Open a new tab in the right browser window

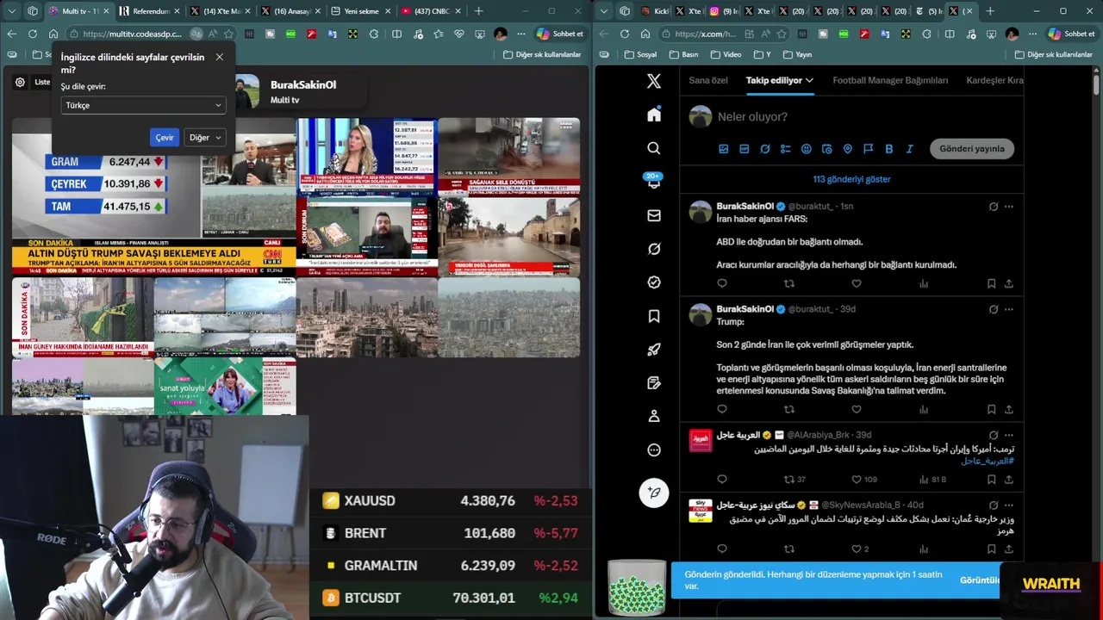click(x=990, y=11)
